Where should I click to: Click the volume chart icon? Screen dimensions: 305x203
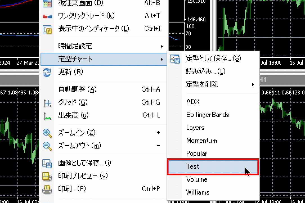[47, 116]
